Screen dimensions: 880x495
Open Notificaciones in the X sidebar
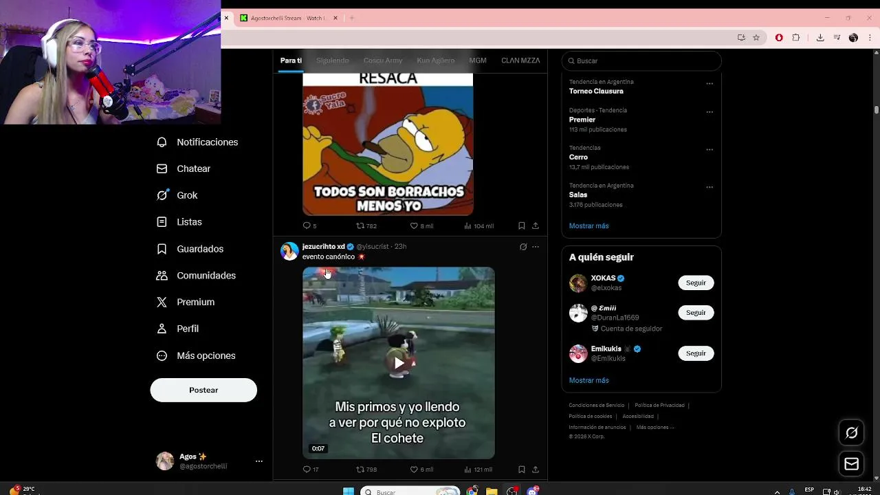(x=197, y=142)
